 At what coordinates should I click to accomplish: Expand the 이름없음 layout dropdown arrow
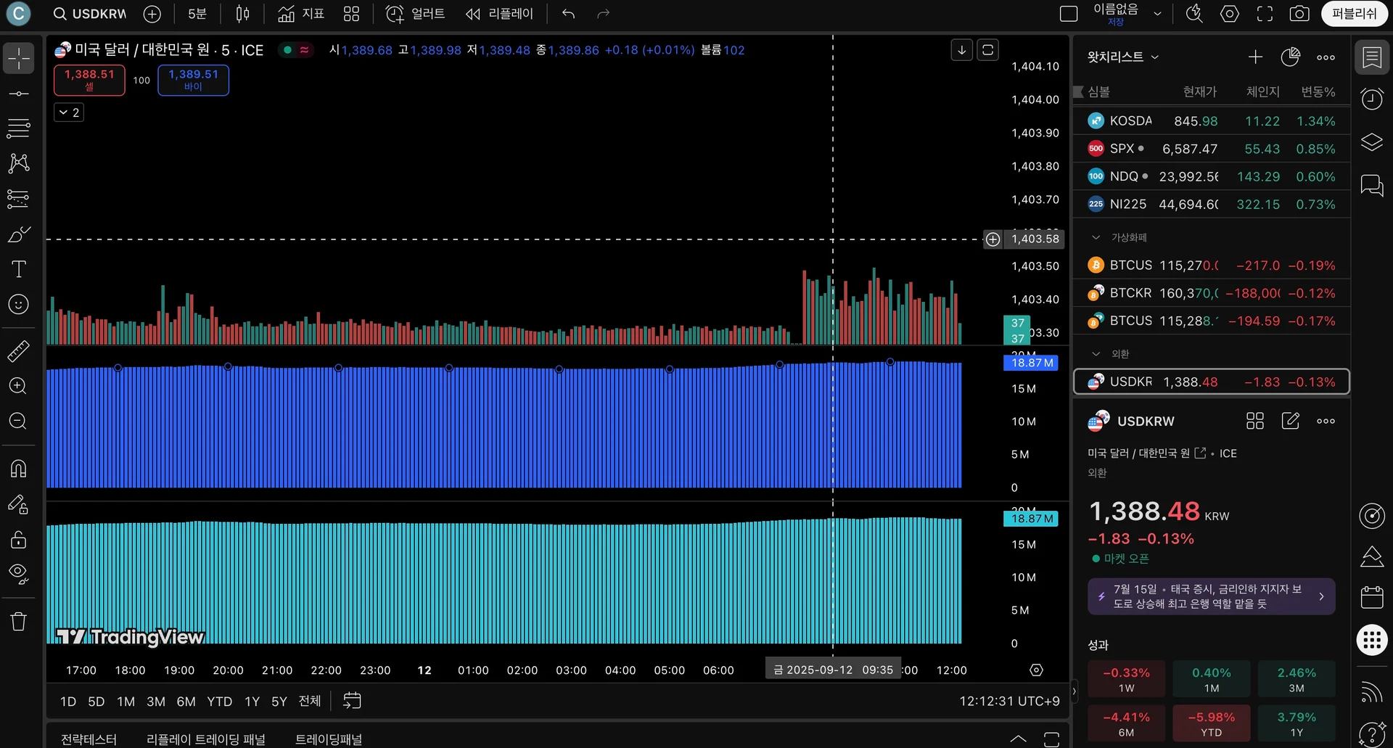[1157, 14]
